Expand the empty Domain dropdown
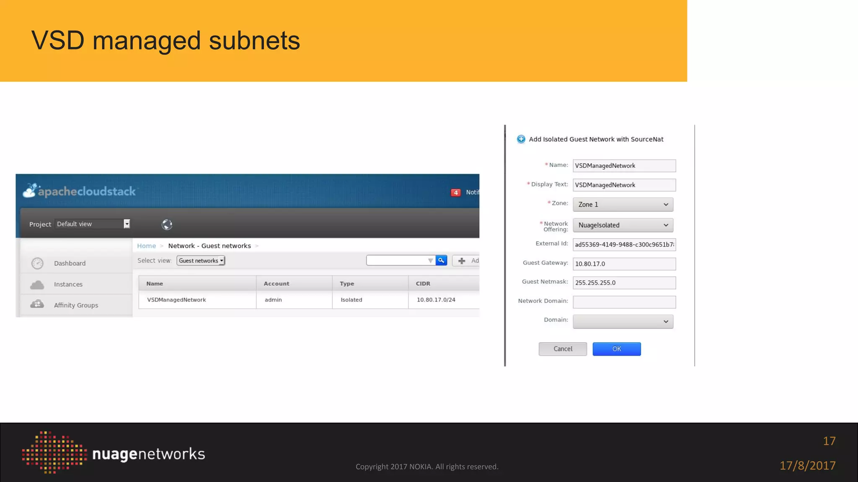This screenshot has width=858, height=482. click(x=623, y=321)
